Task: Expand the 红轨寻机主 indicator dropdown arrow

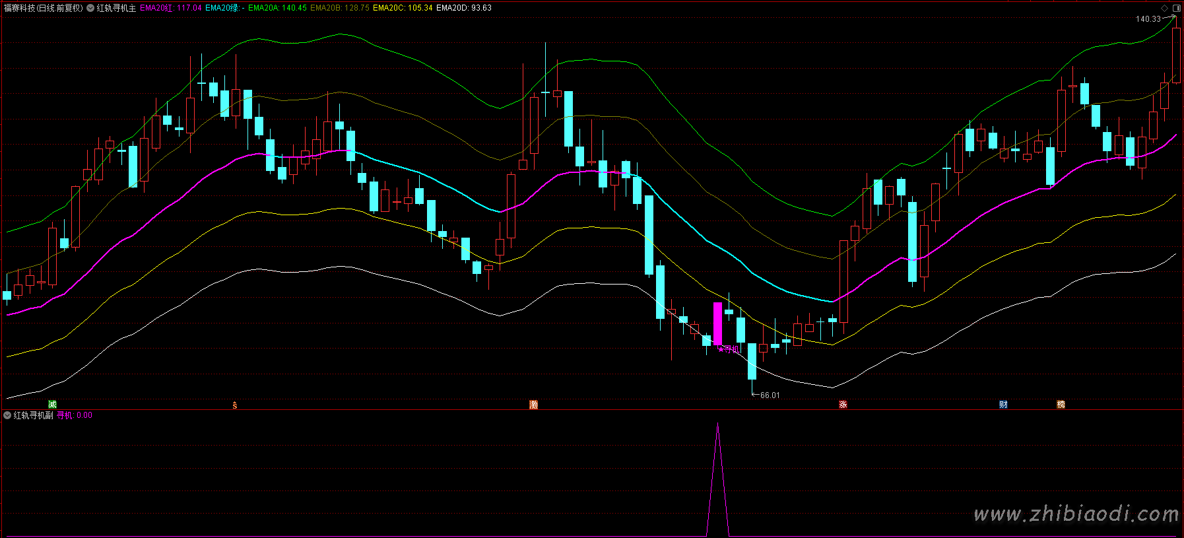Action: [x=90, y=8]
